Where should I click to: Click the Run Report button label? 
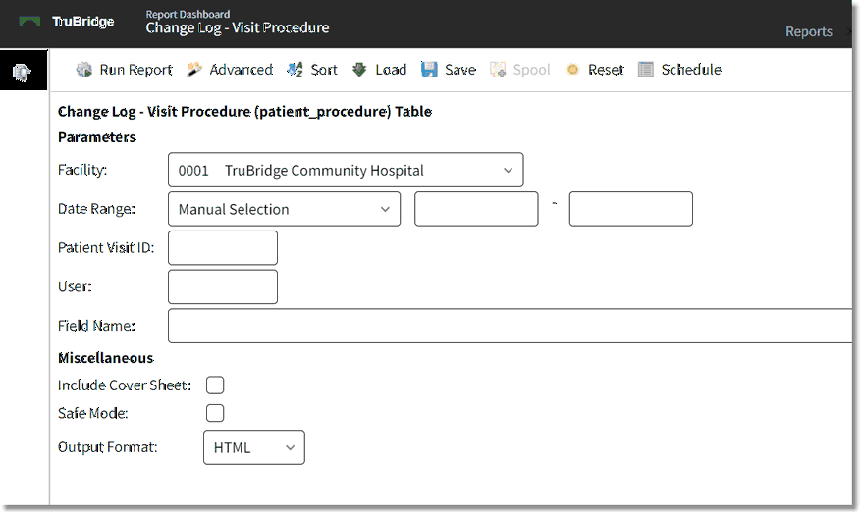pos(135,70)
